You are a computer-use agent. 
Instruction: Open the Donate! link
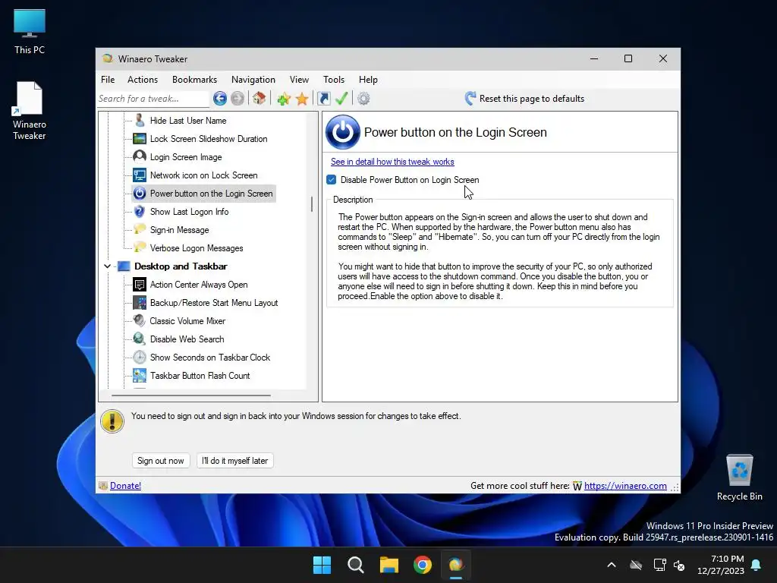[125, 486]
